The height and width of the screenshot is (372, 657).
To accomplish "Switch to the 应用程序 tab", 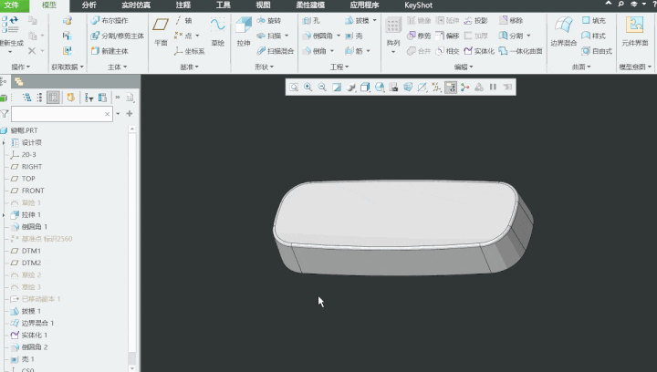I will (364, 5).
